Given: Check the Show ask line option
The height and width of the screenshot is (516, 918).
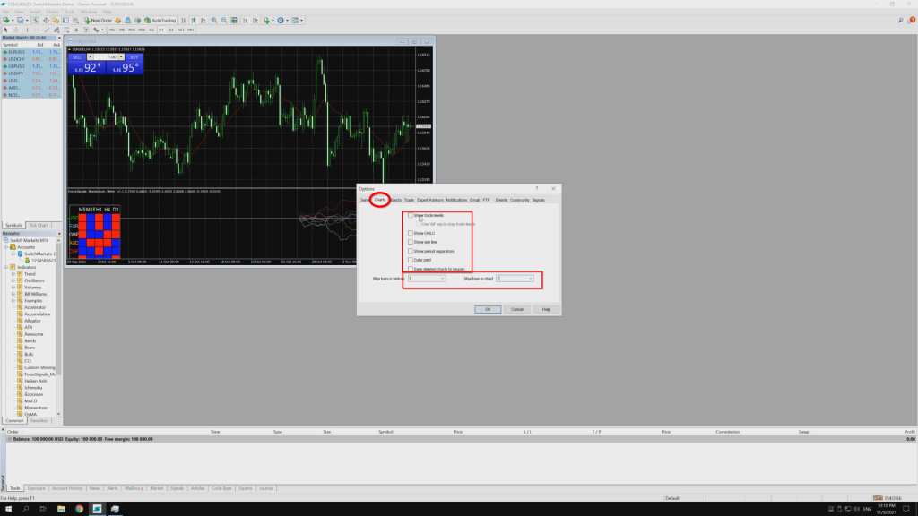Looking at the screenshot, I should tap(411, 242).
